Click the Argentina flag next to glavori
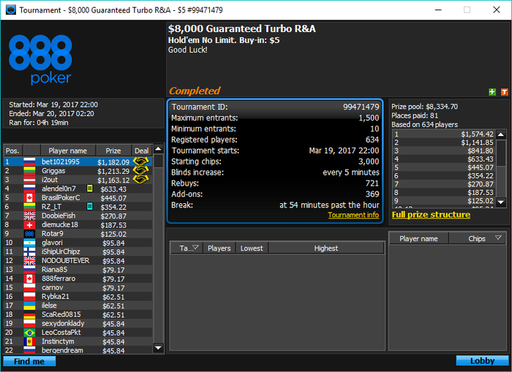Image resolution: width=512 pixels, height=372 pixels. [29, 243]
